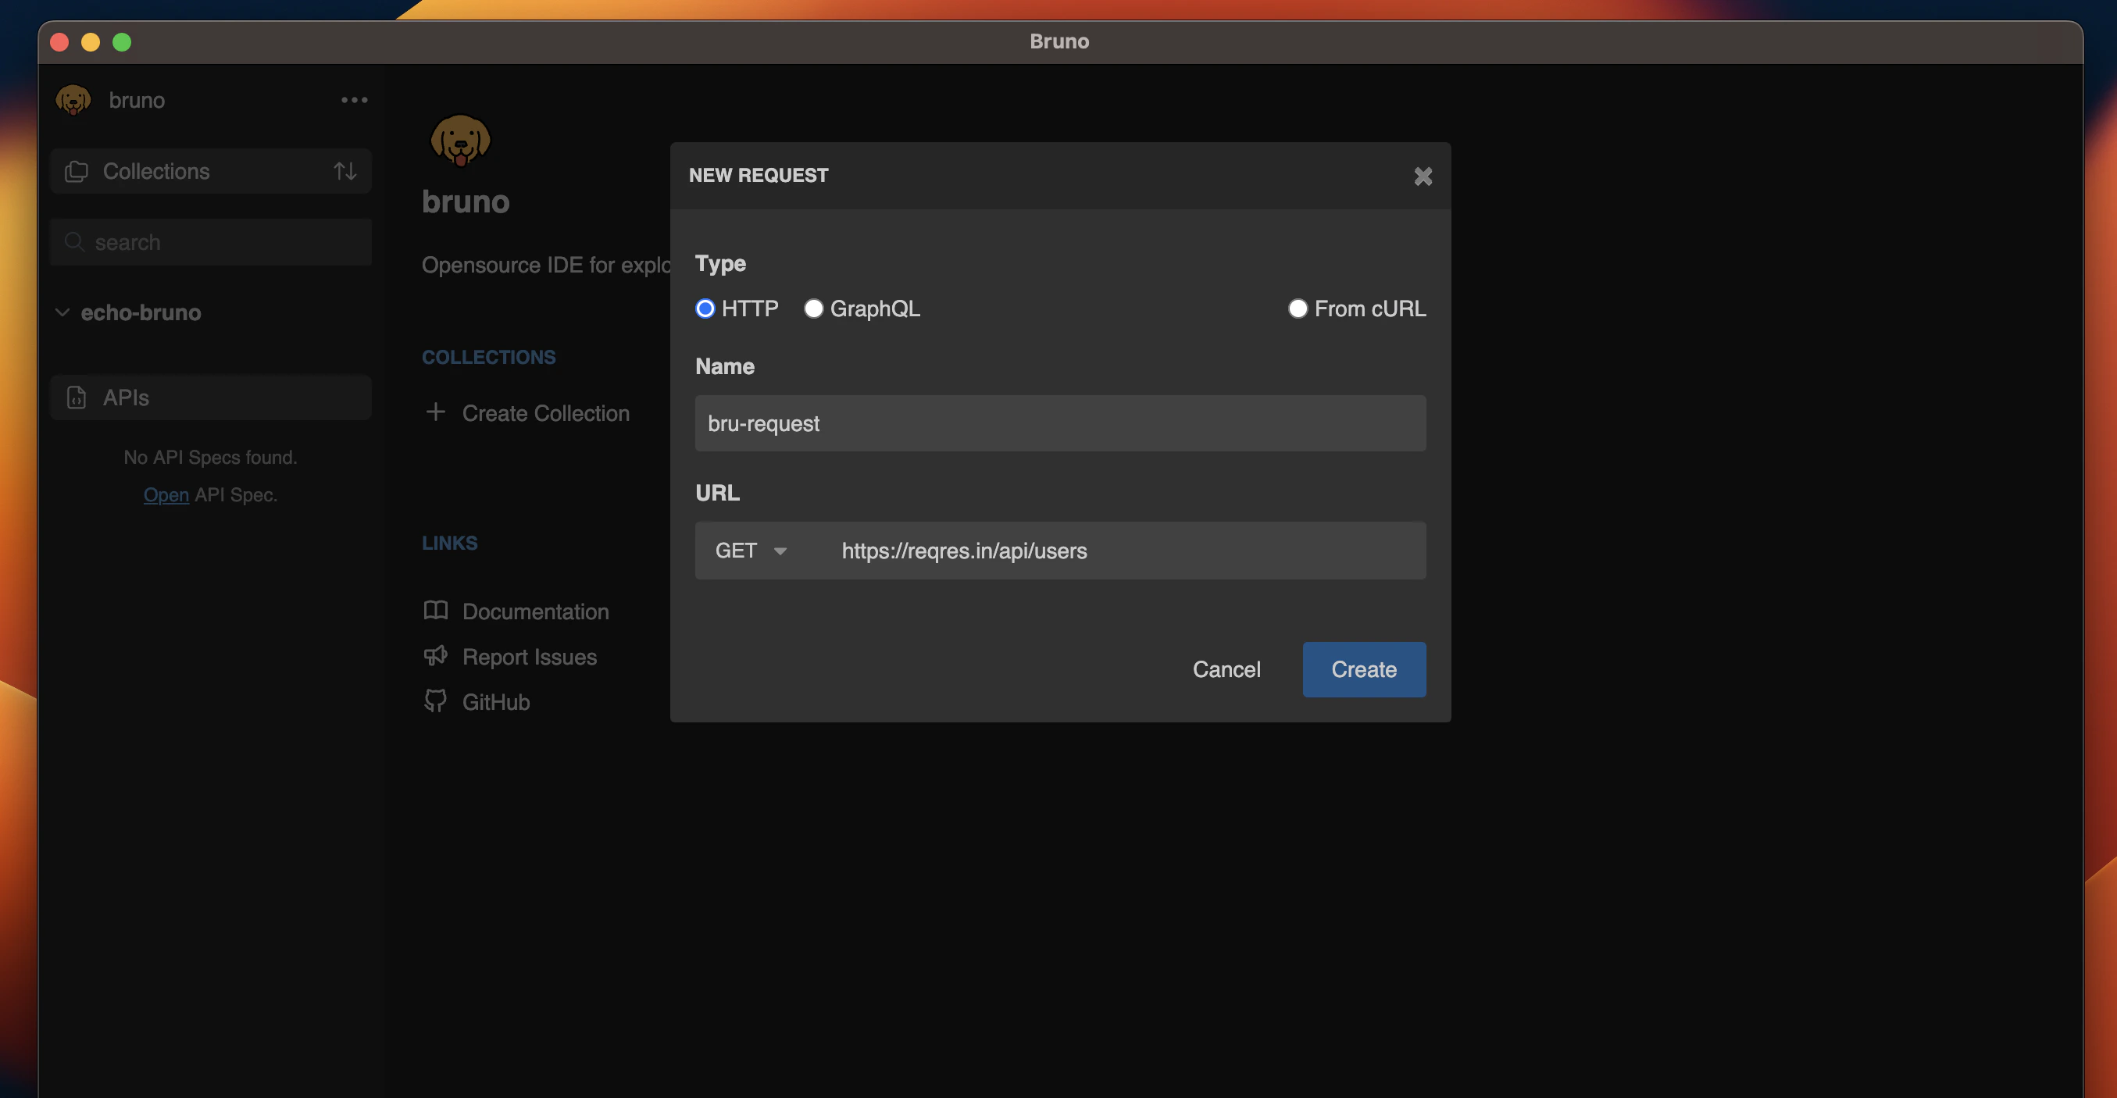Click the Report Issues megaphone icon

click(436, 656)
